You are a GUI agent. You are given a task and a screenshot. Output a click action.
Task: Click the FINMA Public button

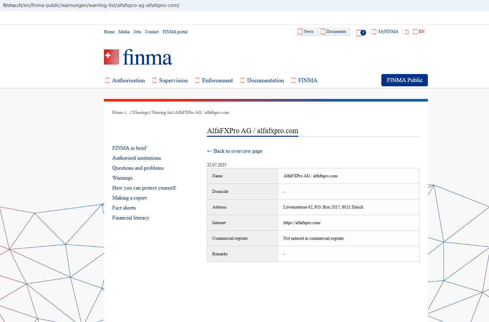click(404, 80)
